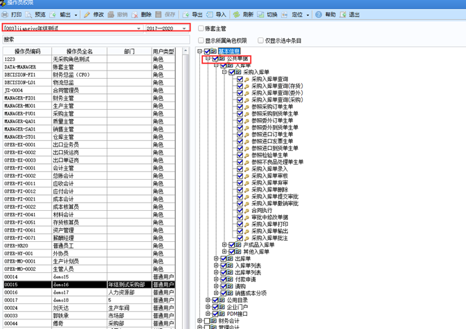
Task: Click the 用户类型 column header
Action: point(163,51)
